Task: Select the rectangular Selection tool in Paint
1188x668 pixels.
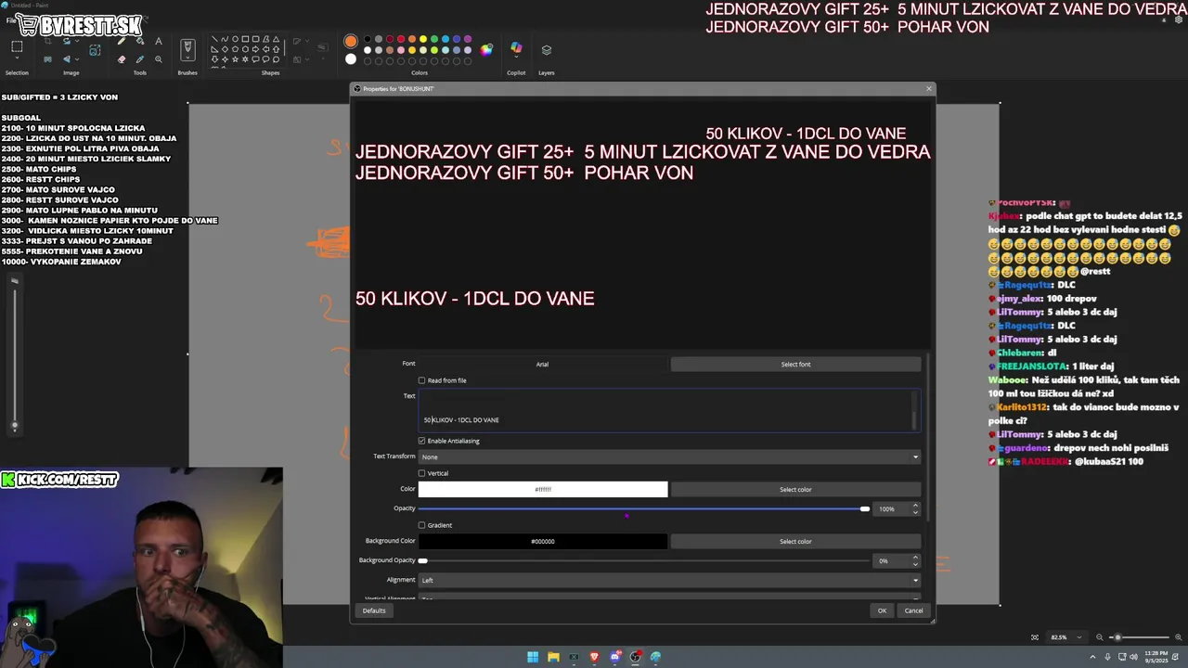Action: [17, 46]
